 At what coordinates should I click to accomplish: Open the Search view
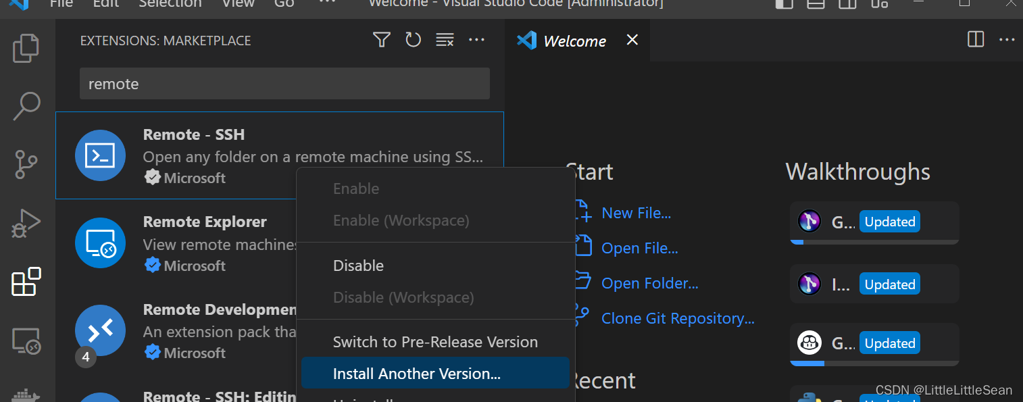tap(26, 106)
